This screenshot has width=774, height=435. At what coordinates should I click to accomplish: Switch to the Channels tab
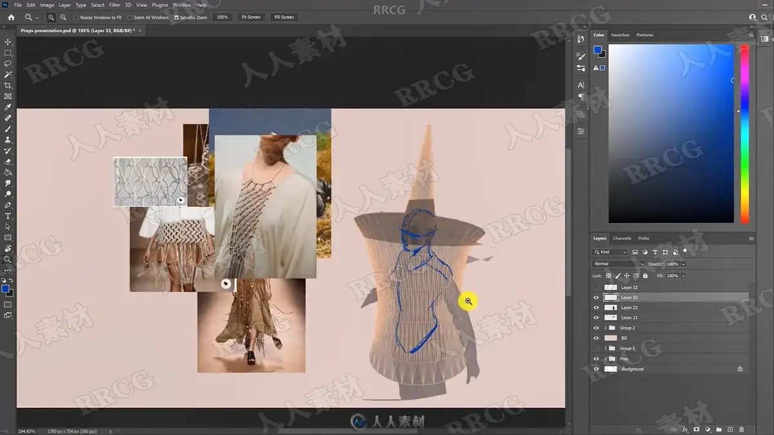click(622, 238)
